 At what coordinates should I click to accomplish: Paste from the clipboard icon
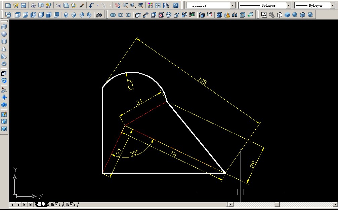(74, 5)
